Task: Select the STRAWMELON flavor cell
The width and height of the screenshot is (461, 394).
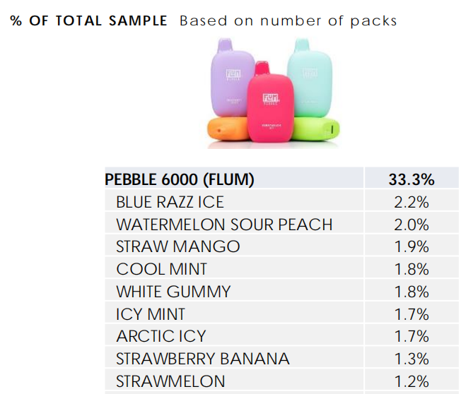Action: click(234, 380)
